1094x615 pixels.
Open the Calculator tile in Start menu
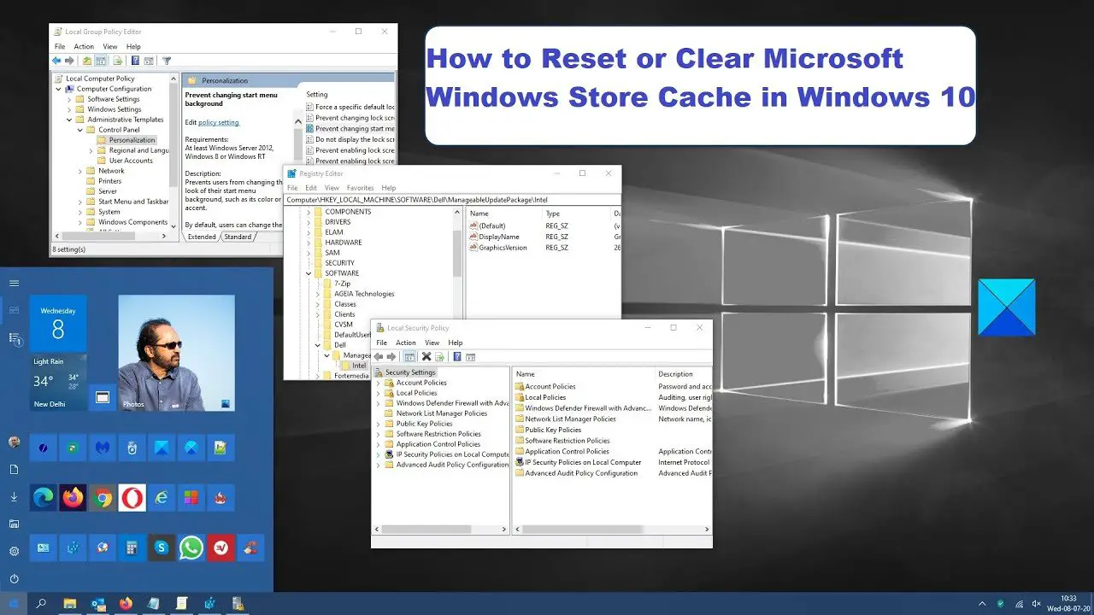[132, 548]
